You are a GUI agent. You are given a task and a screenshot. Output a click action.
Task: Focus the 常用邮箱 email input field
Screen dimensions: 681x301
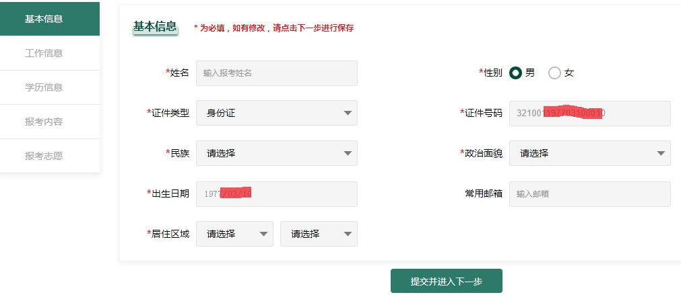click(589, 193)
